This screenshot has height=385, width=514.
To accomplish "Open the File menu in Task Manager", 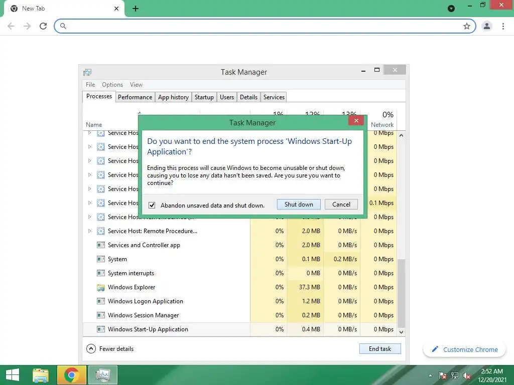I will click(x=90, y=85).
